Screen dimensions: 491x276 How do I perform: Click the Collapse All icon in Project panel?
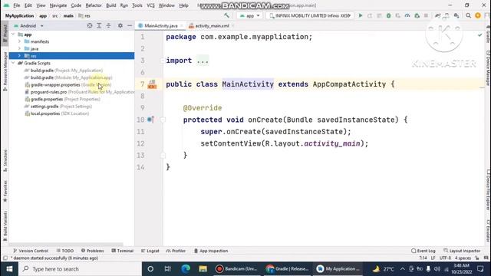pyautogui.click(x=108, y=25)
